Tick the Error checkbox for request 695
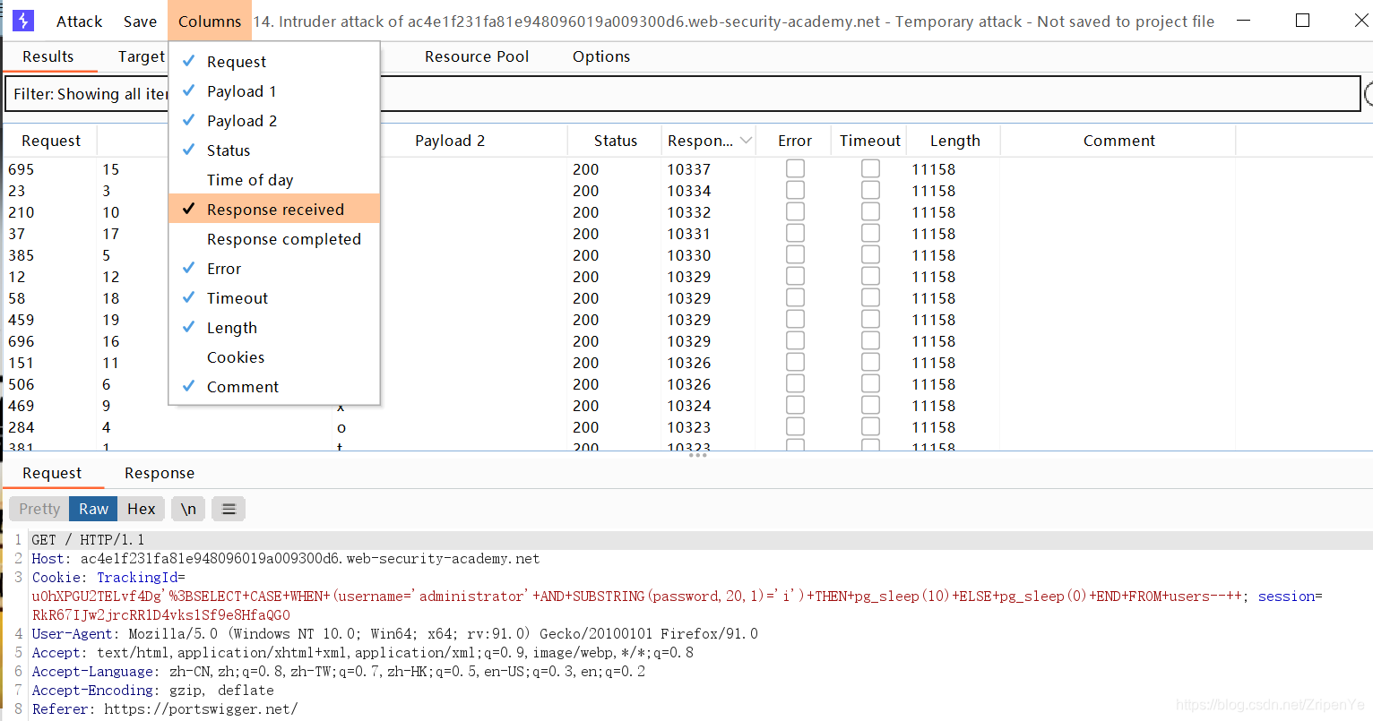 pyautogui.click(x=795, y=168)
